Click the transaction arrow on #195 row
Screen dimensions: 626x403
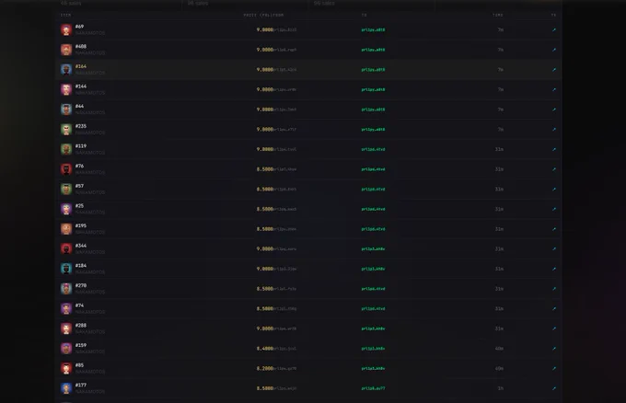554,229
